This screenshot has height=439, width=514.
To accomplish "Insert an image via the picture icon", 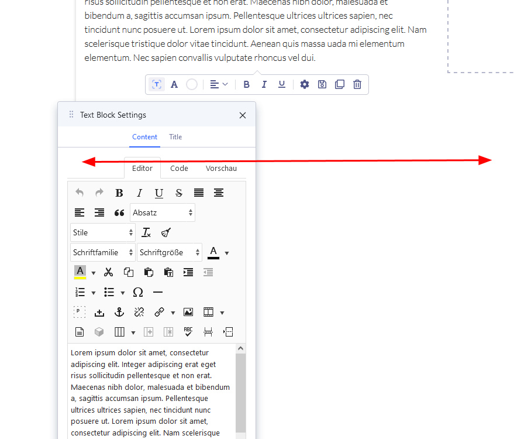I will [188, 312].
